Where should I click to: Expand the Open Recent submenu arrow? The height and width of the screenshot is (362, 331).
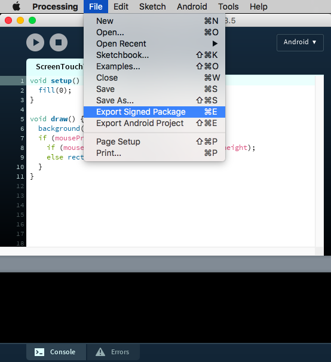(x=215, y=44)
